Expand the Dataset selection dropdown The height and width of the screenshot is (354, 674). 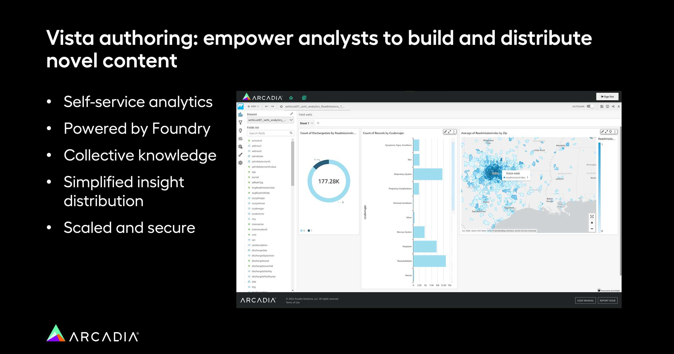(291, 120)
